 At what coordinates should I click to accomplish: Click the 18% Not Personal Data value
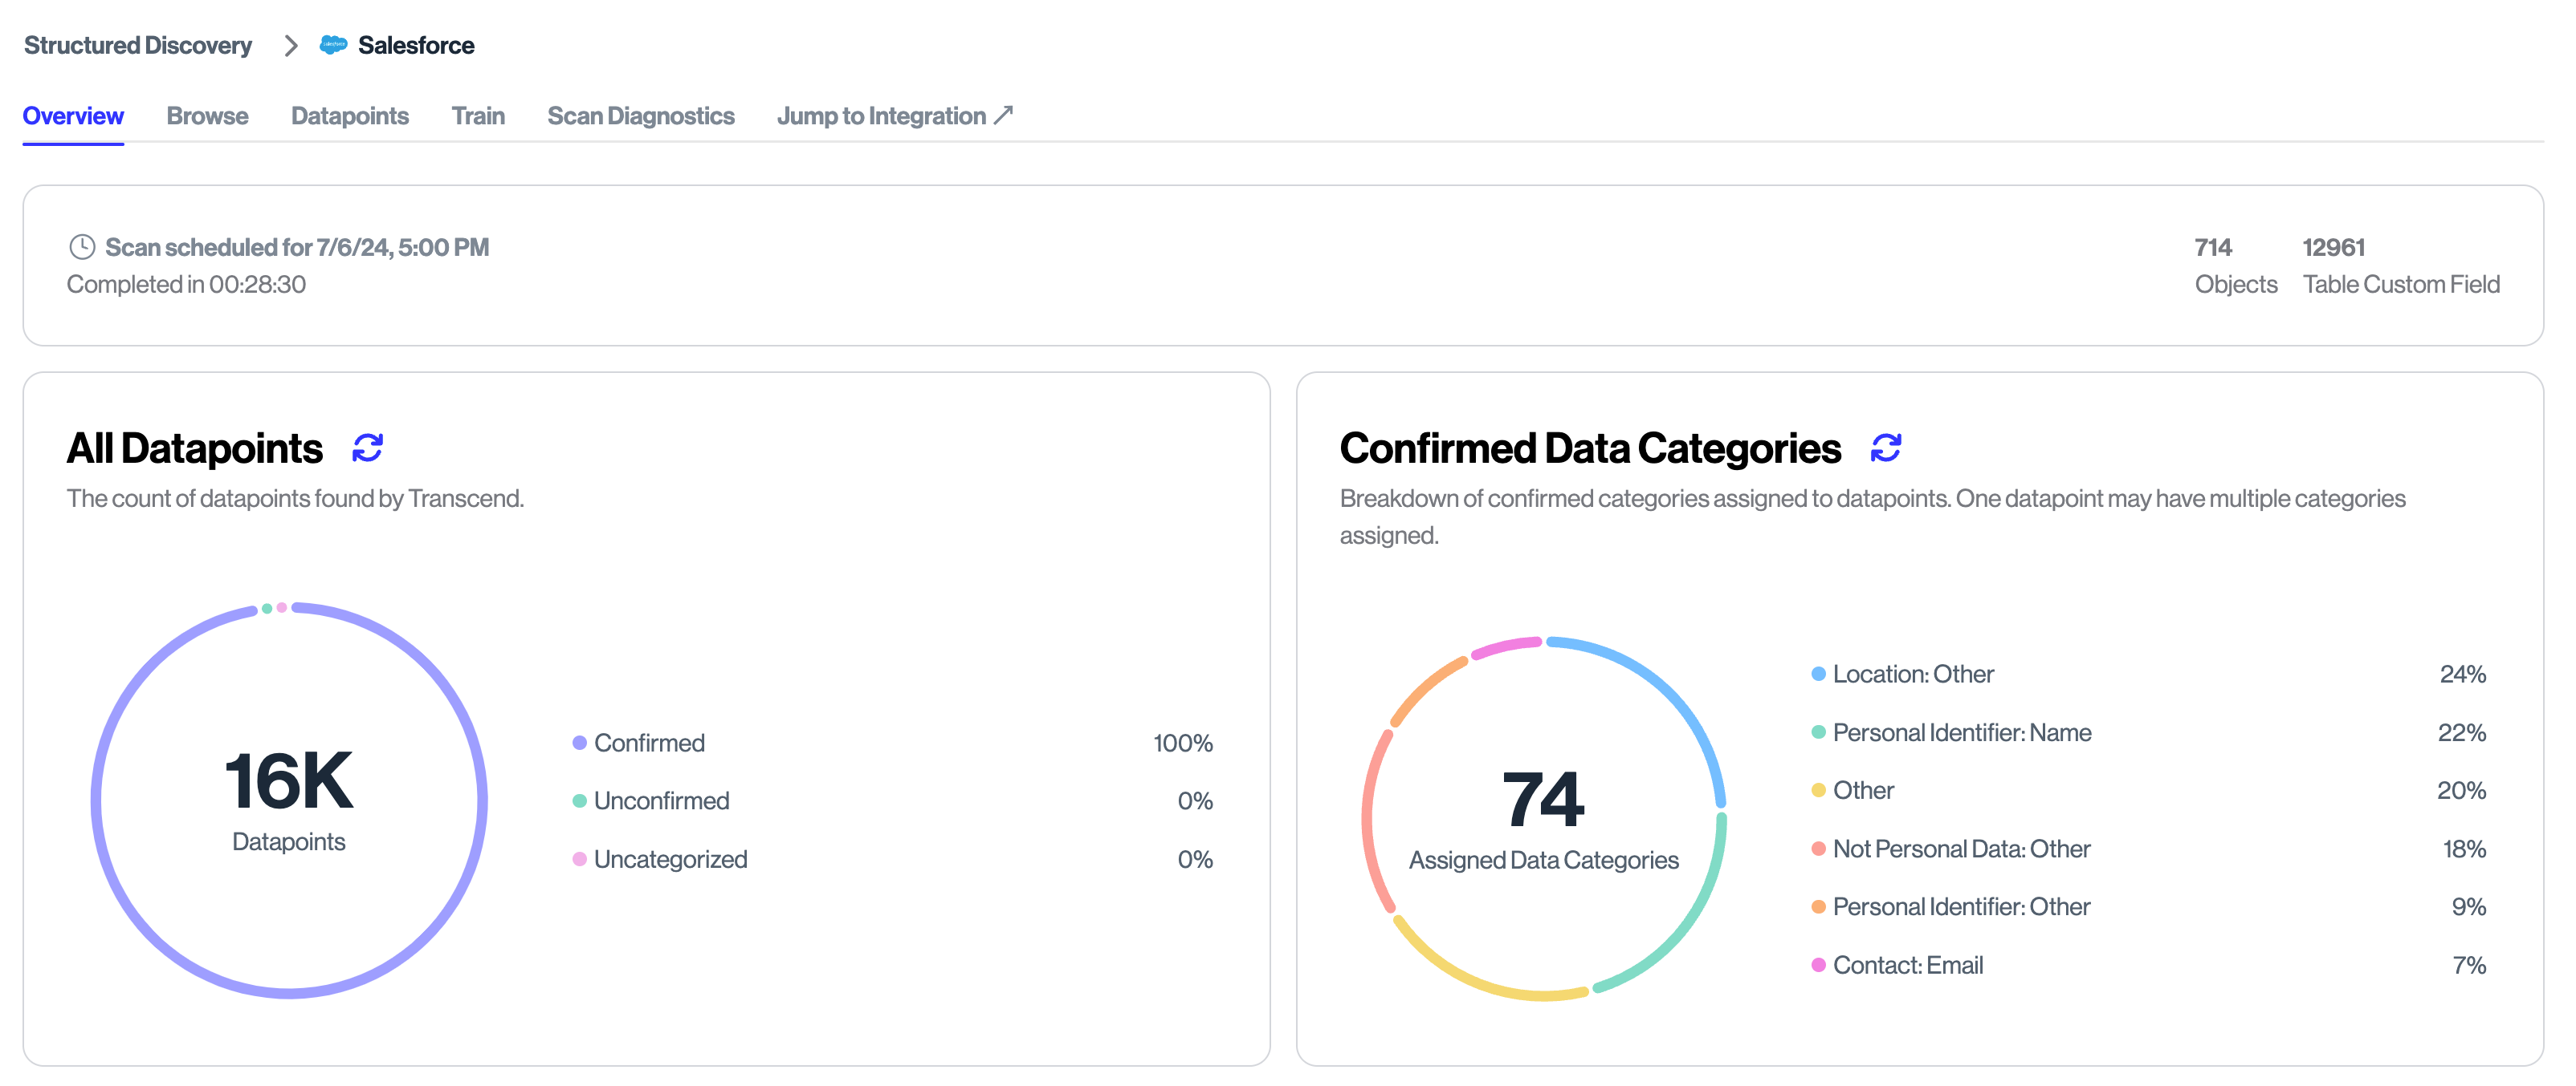coord(2464,849)
